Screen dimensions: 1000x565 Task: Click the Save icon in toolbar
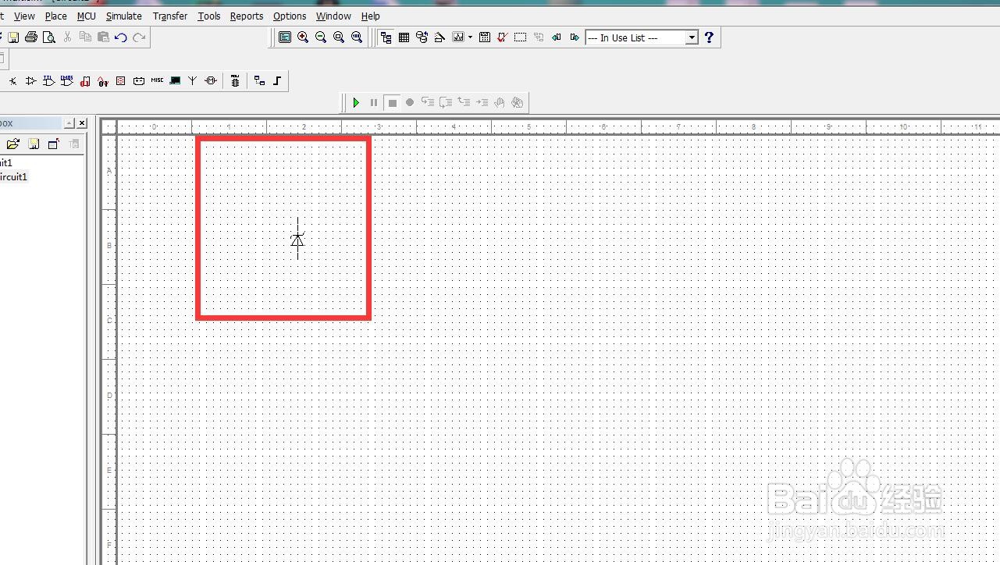click(13, 37)
